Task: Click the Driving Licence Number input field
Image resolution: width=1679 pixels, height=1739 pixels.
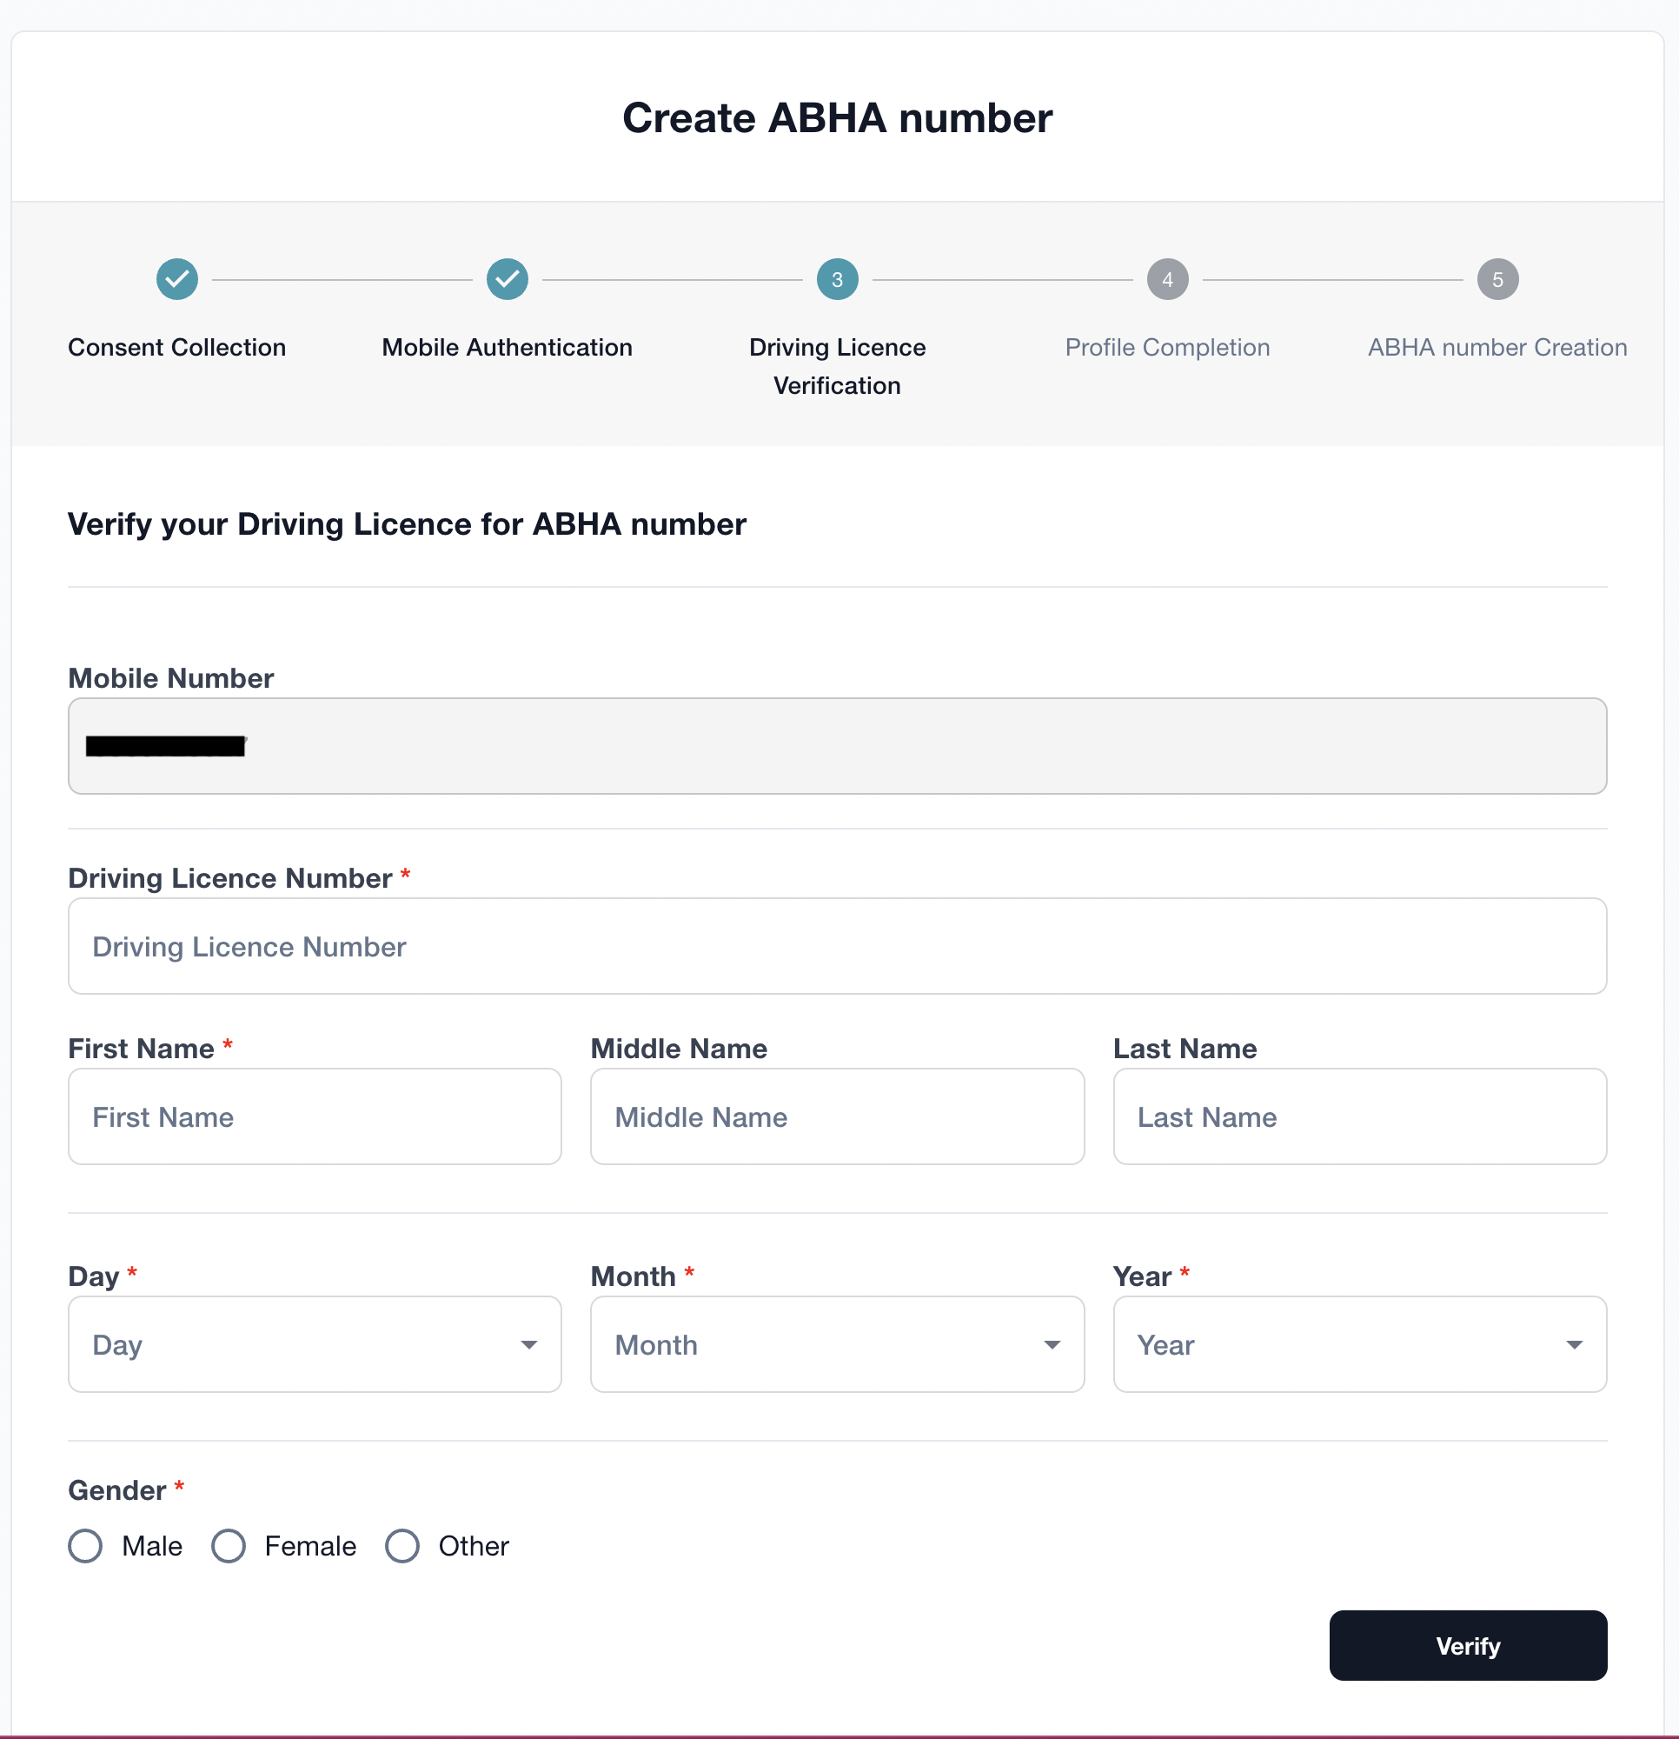Action: point(838,946)
